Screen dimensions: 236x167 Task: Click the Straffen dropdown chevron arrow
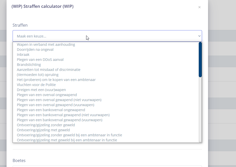tap(199, 36)
